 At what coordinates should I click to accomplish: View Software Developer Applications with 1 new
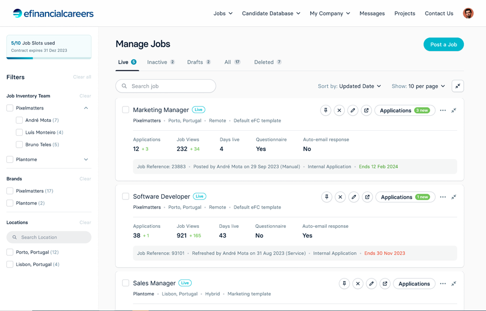coord(405,197)
